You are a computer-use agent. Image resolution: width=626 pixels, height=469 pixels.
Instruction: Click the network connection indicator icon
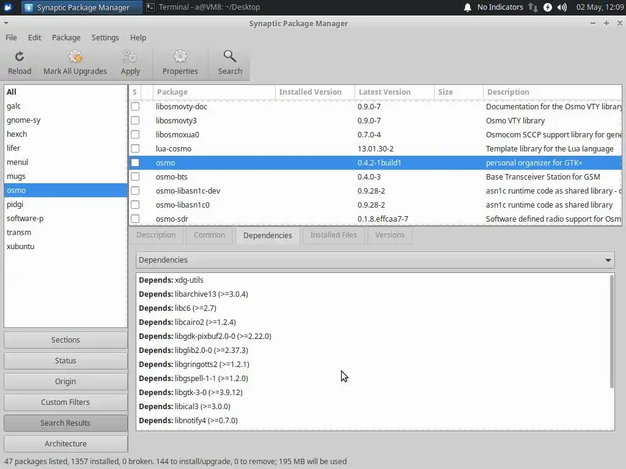point(533,7)
